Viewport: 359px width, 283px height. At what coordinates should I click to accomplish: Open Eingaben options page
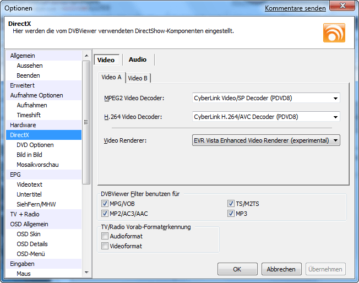(x=43, y=264)
